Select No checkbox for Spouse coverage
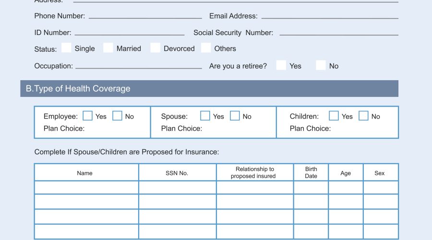The height and width of the screenshot is (240, 432). pyautogui.click(x=235, y=116)
